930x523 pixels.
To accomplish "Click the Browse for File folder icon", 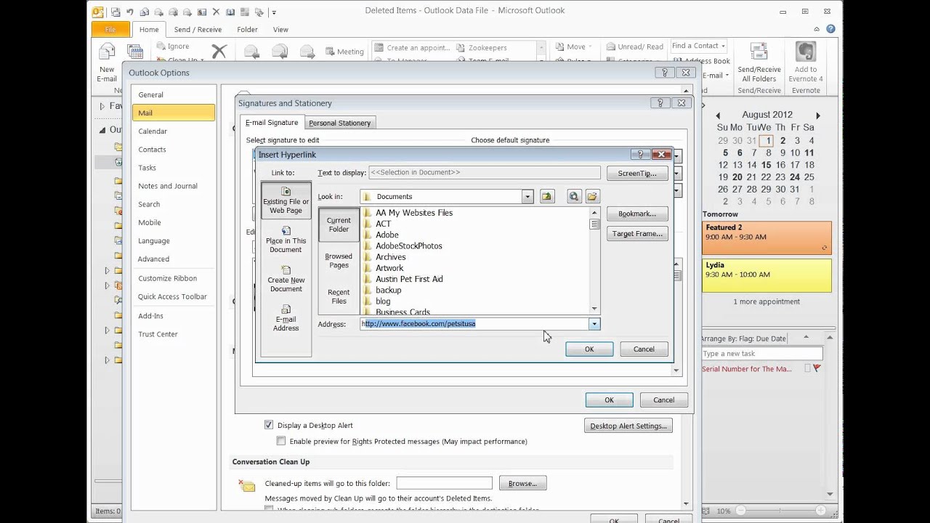I will 592,196.
